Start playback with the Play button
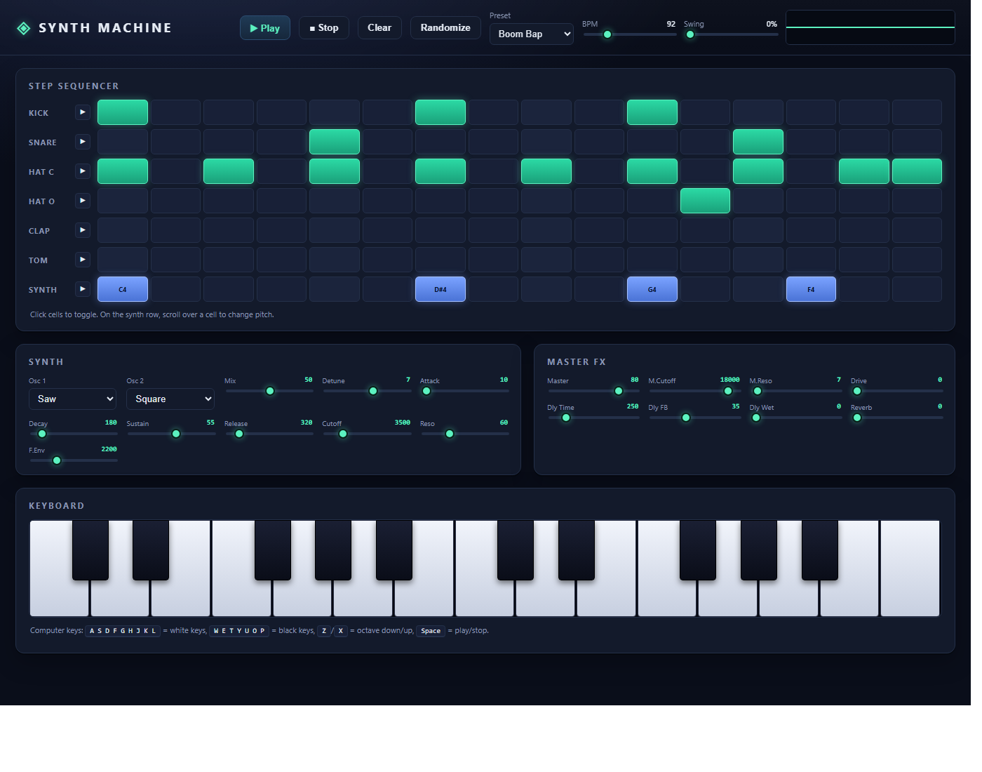Viewport: 982px width, 772px height. coord(265,28)
